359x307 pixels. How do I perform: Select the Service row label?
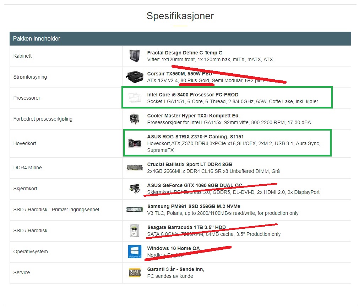(x=22, y=272)
